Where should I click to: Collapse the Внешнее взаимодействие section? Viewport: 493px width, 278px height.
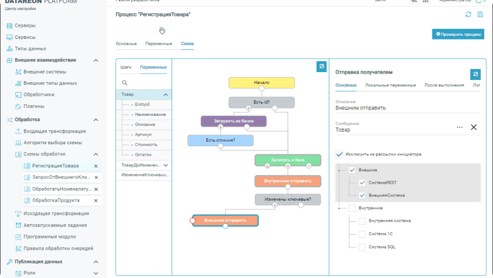point(96,61)
